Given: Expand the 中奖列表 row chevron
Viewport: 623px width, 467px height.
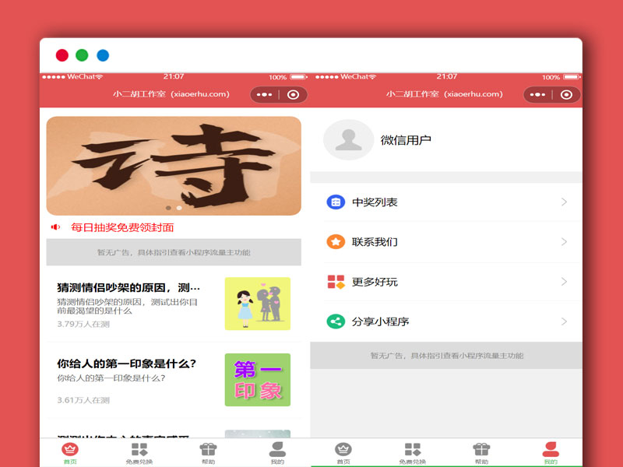Looking at the screenshot, I should [565, 202].
